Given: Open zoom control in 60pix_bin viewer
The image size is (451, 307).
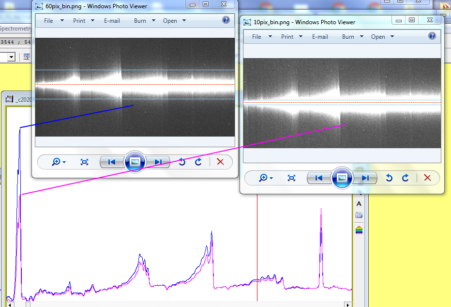Looking at the screenshot, I should tap(59, 162).
